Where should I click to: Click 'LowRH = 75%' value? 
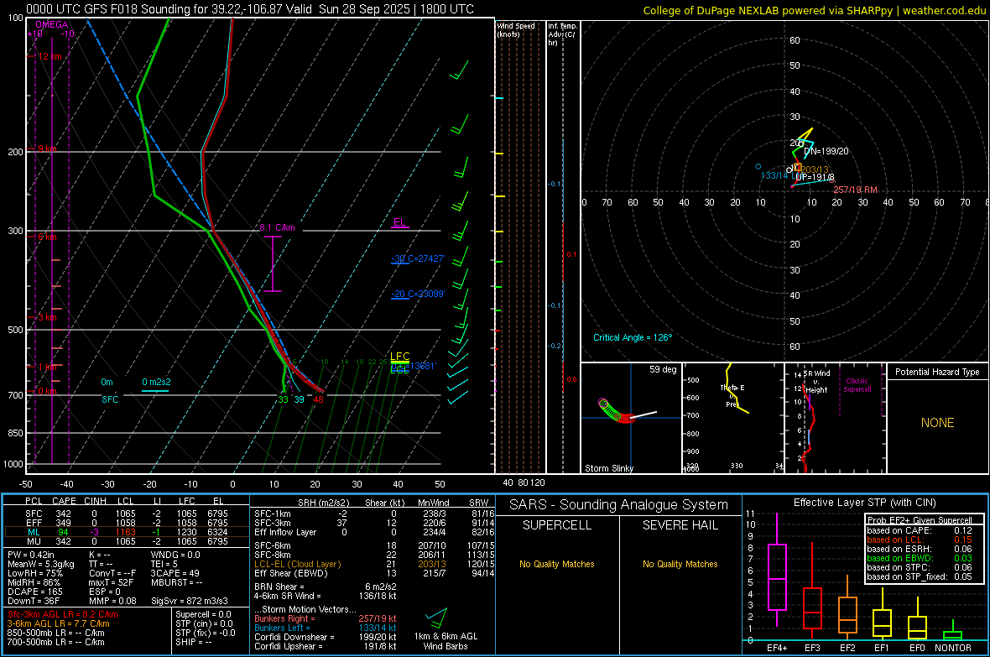[34, 573]
